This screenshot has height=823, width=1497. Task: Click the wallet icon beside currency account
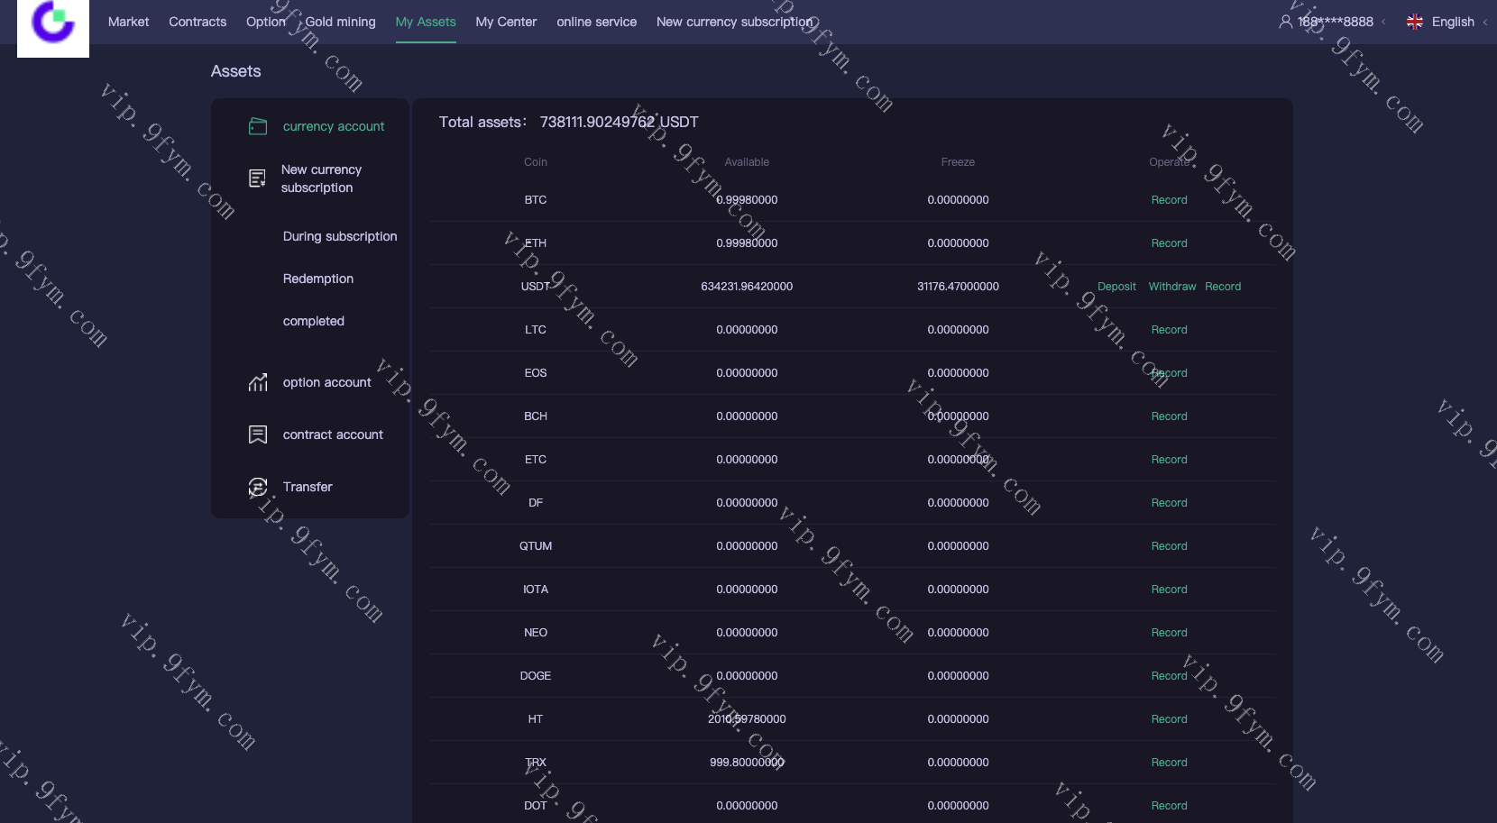(258, 126)
